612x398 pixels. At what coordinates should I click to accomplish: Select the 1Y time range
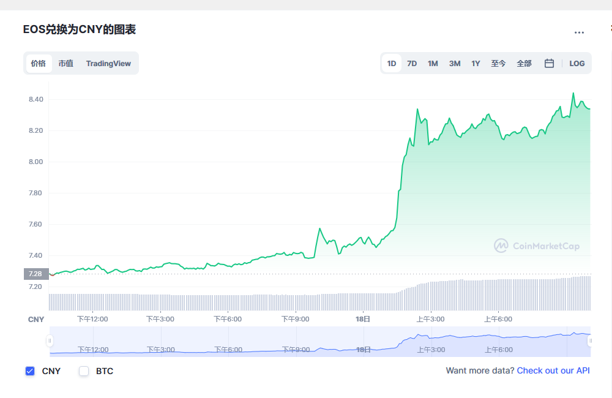[x=476, y=63]
